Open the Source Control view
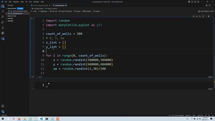The image size is (215, 121). click(3, 17)
